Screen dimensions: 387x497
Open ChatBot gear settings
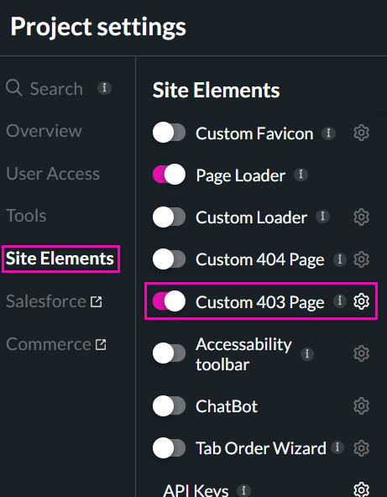[361, 406]
